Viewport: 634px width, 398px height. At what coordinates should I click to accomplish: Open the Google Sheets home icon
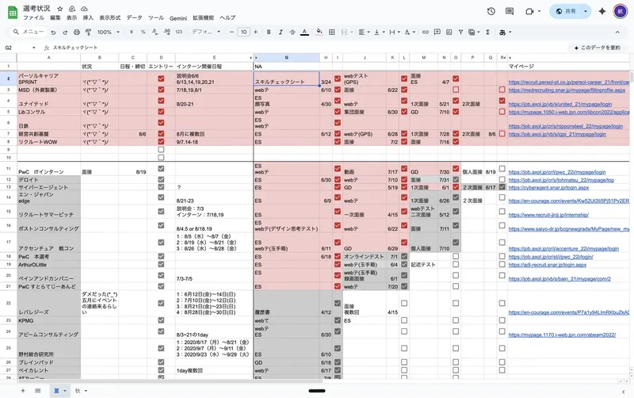13,13
